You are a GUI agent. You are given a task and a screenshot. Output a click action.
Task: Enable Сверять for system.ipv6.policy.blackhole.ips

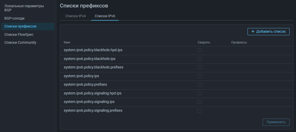pyautogui.click(x=200, y=59)
